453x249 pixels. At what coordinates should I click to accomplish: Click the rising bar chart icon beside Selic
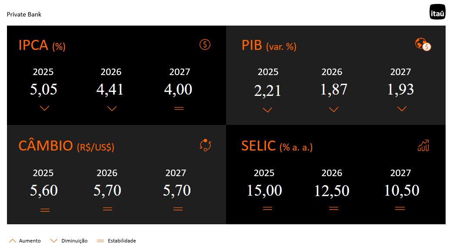(x=423, y=145)
